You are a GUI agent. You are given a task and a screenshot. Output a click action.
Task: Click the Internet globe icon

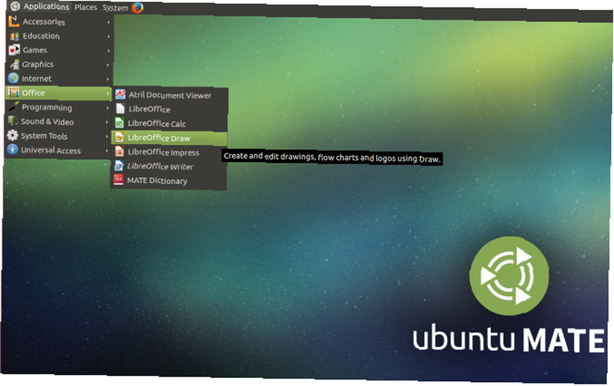14,79
